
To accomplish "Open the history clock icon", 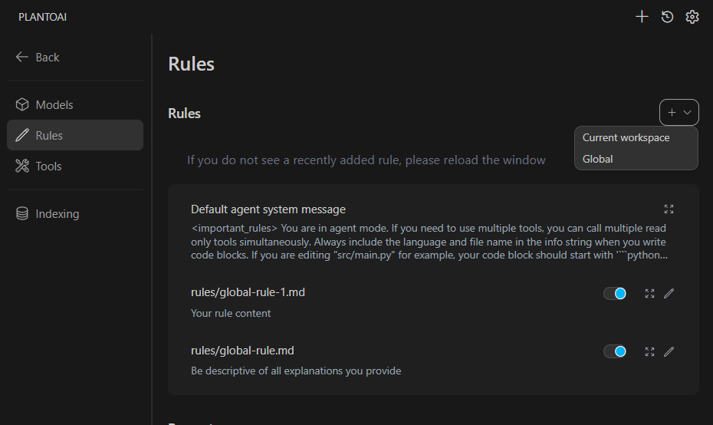I will [667, 17].
